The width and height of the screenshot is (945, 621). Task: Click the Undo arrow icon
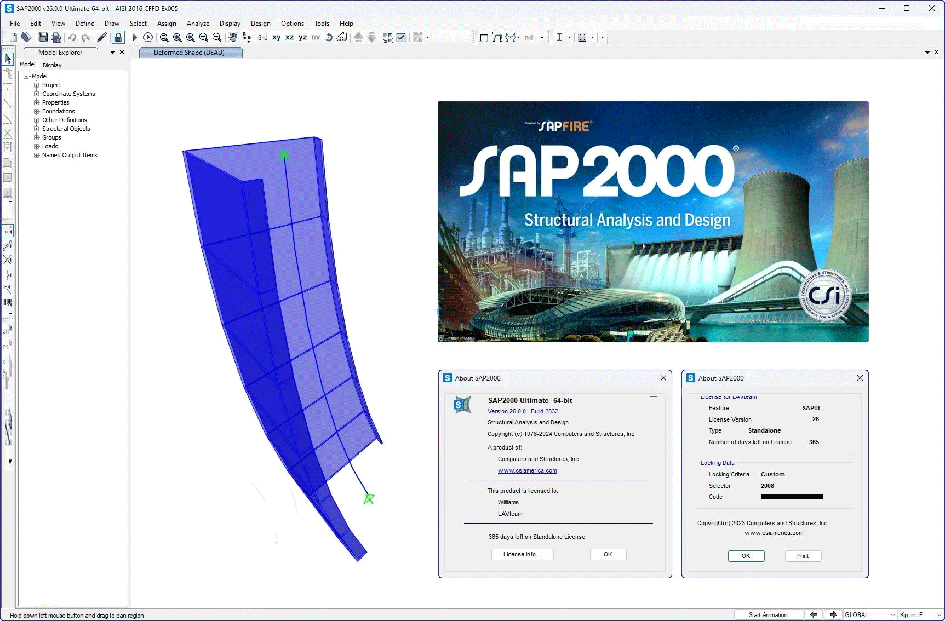[72, 37]
